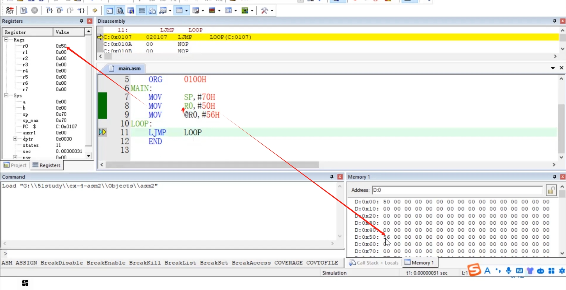This screenshot has height=290, width=566.
Task: Toggle the Command Window toolbar icon
Action: (x=109, y=11)
